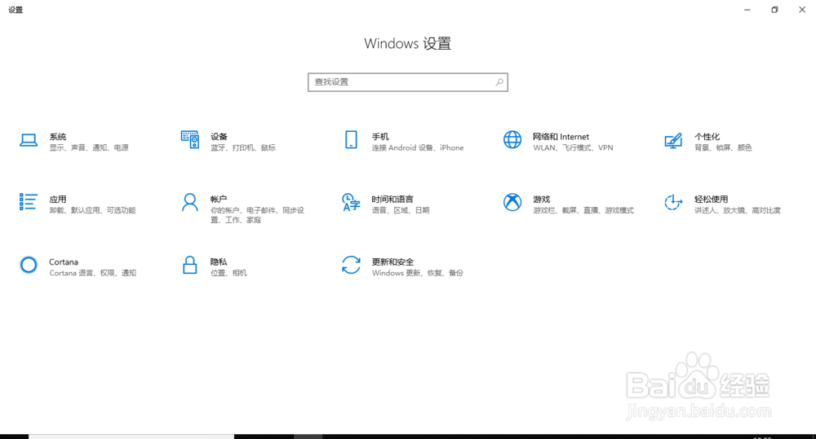816x439 pixels.
Task: Open the 网络和 Internet globe icon
Action: point(512,140)
